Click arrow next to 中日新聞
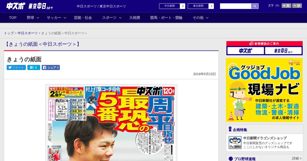The image size is (307, 161). coord(183,6)
